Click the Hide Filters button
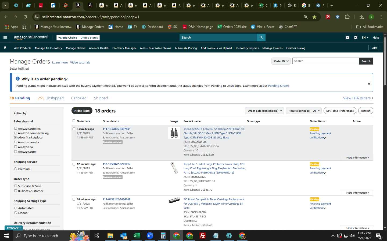The width and height of the screenshot is (387, 241). pos(82,111)
